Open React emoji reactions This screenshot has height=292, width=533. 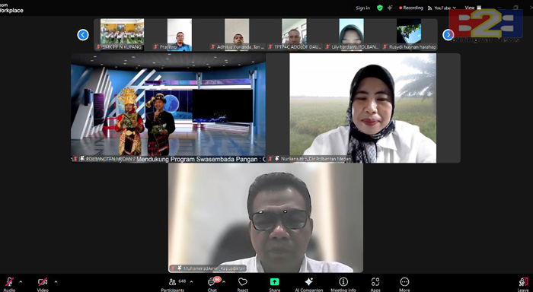click(x=242, y=282)
